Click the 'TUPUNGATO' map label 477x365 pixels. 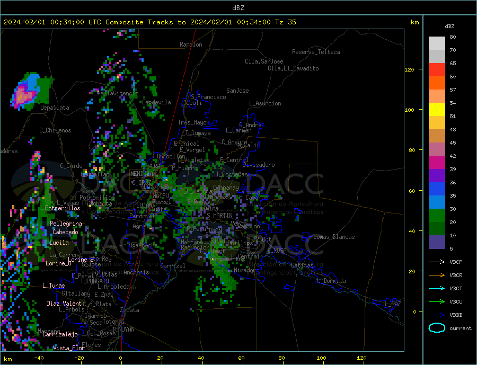point(95,282)
